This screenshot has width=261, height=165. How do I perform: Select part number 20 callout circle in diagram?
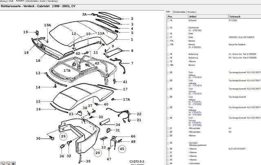coord(98,153)
